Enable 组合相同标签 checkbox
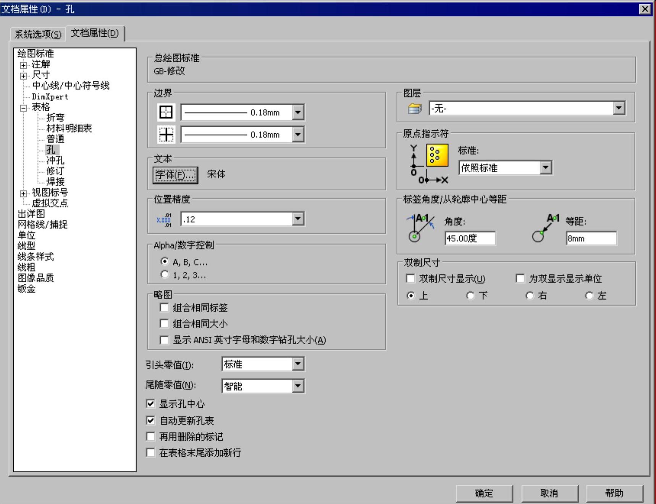656x504 pixels. point(164,308)
